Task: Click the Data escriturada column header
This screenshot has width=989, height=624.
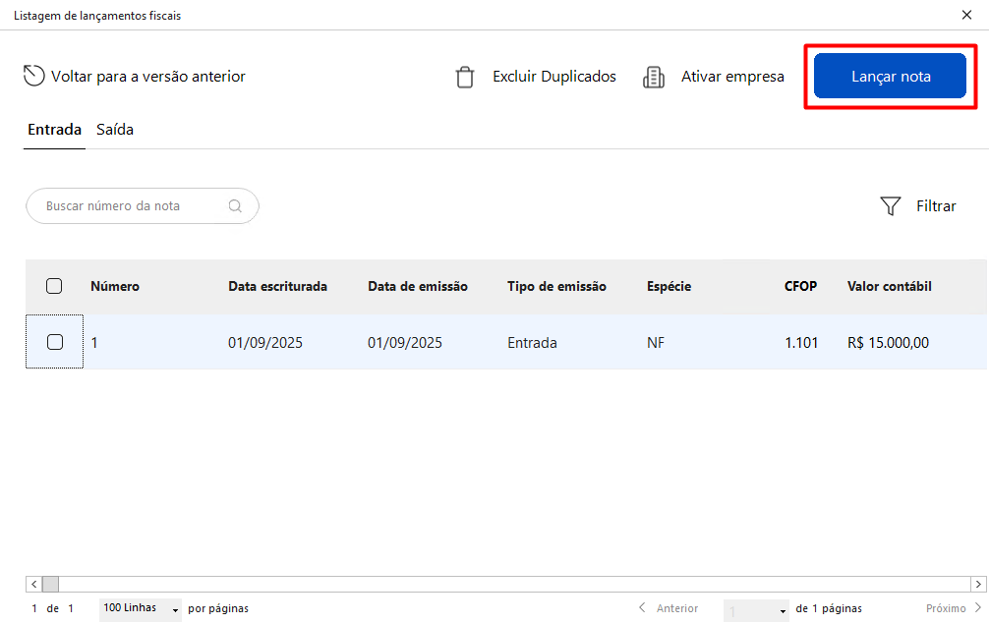Action: point(277,286)
